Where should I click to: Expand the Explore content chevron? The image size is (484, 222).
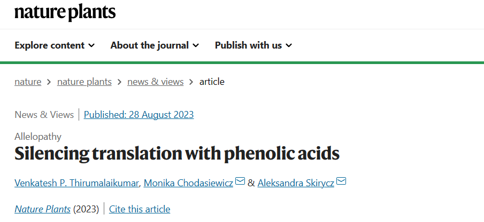[91, 45]
